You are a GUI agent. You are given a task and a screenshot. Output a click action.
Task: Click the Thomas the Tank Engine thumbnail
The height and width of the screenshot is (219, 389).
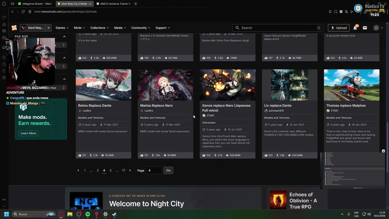click(x=352, y=85)
